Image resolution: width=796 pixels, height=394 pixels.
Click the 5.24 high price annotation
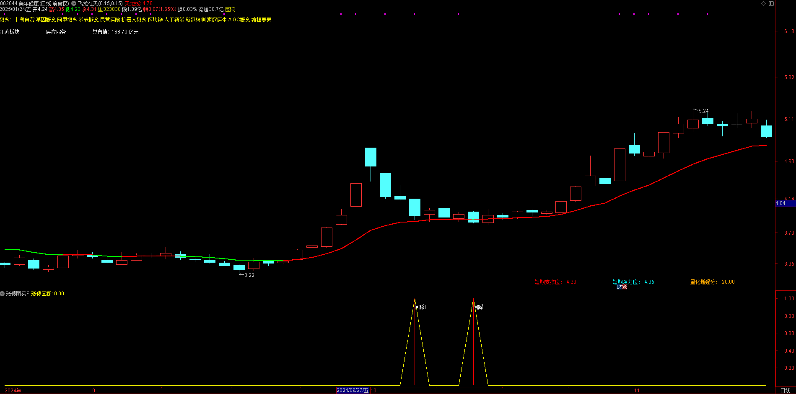(703, 111)
